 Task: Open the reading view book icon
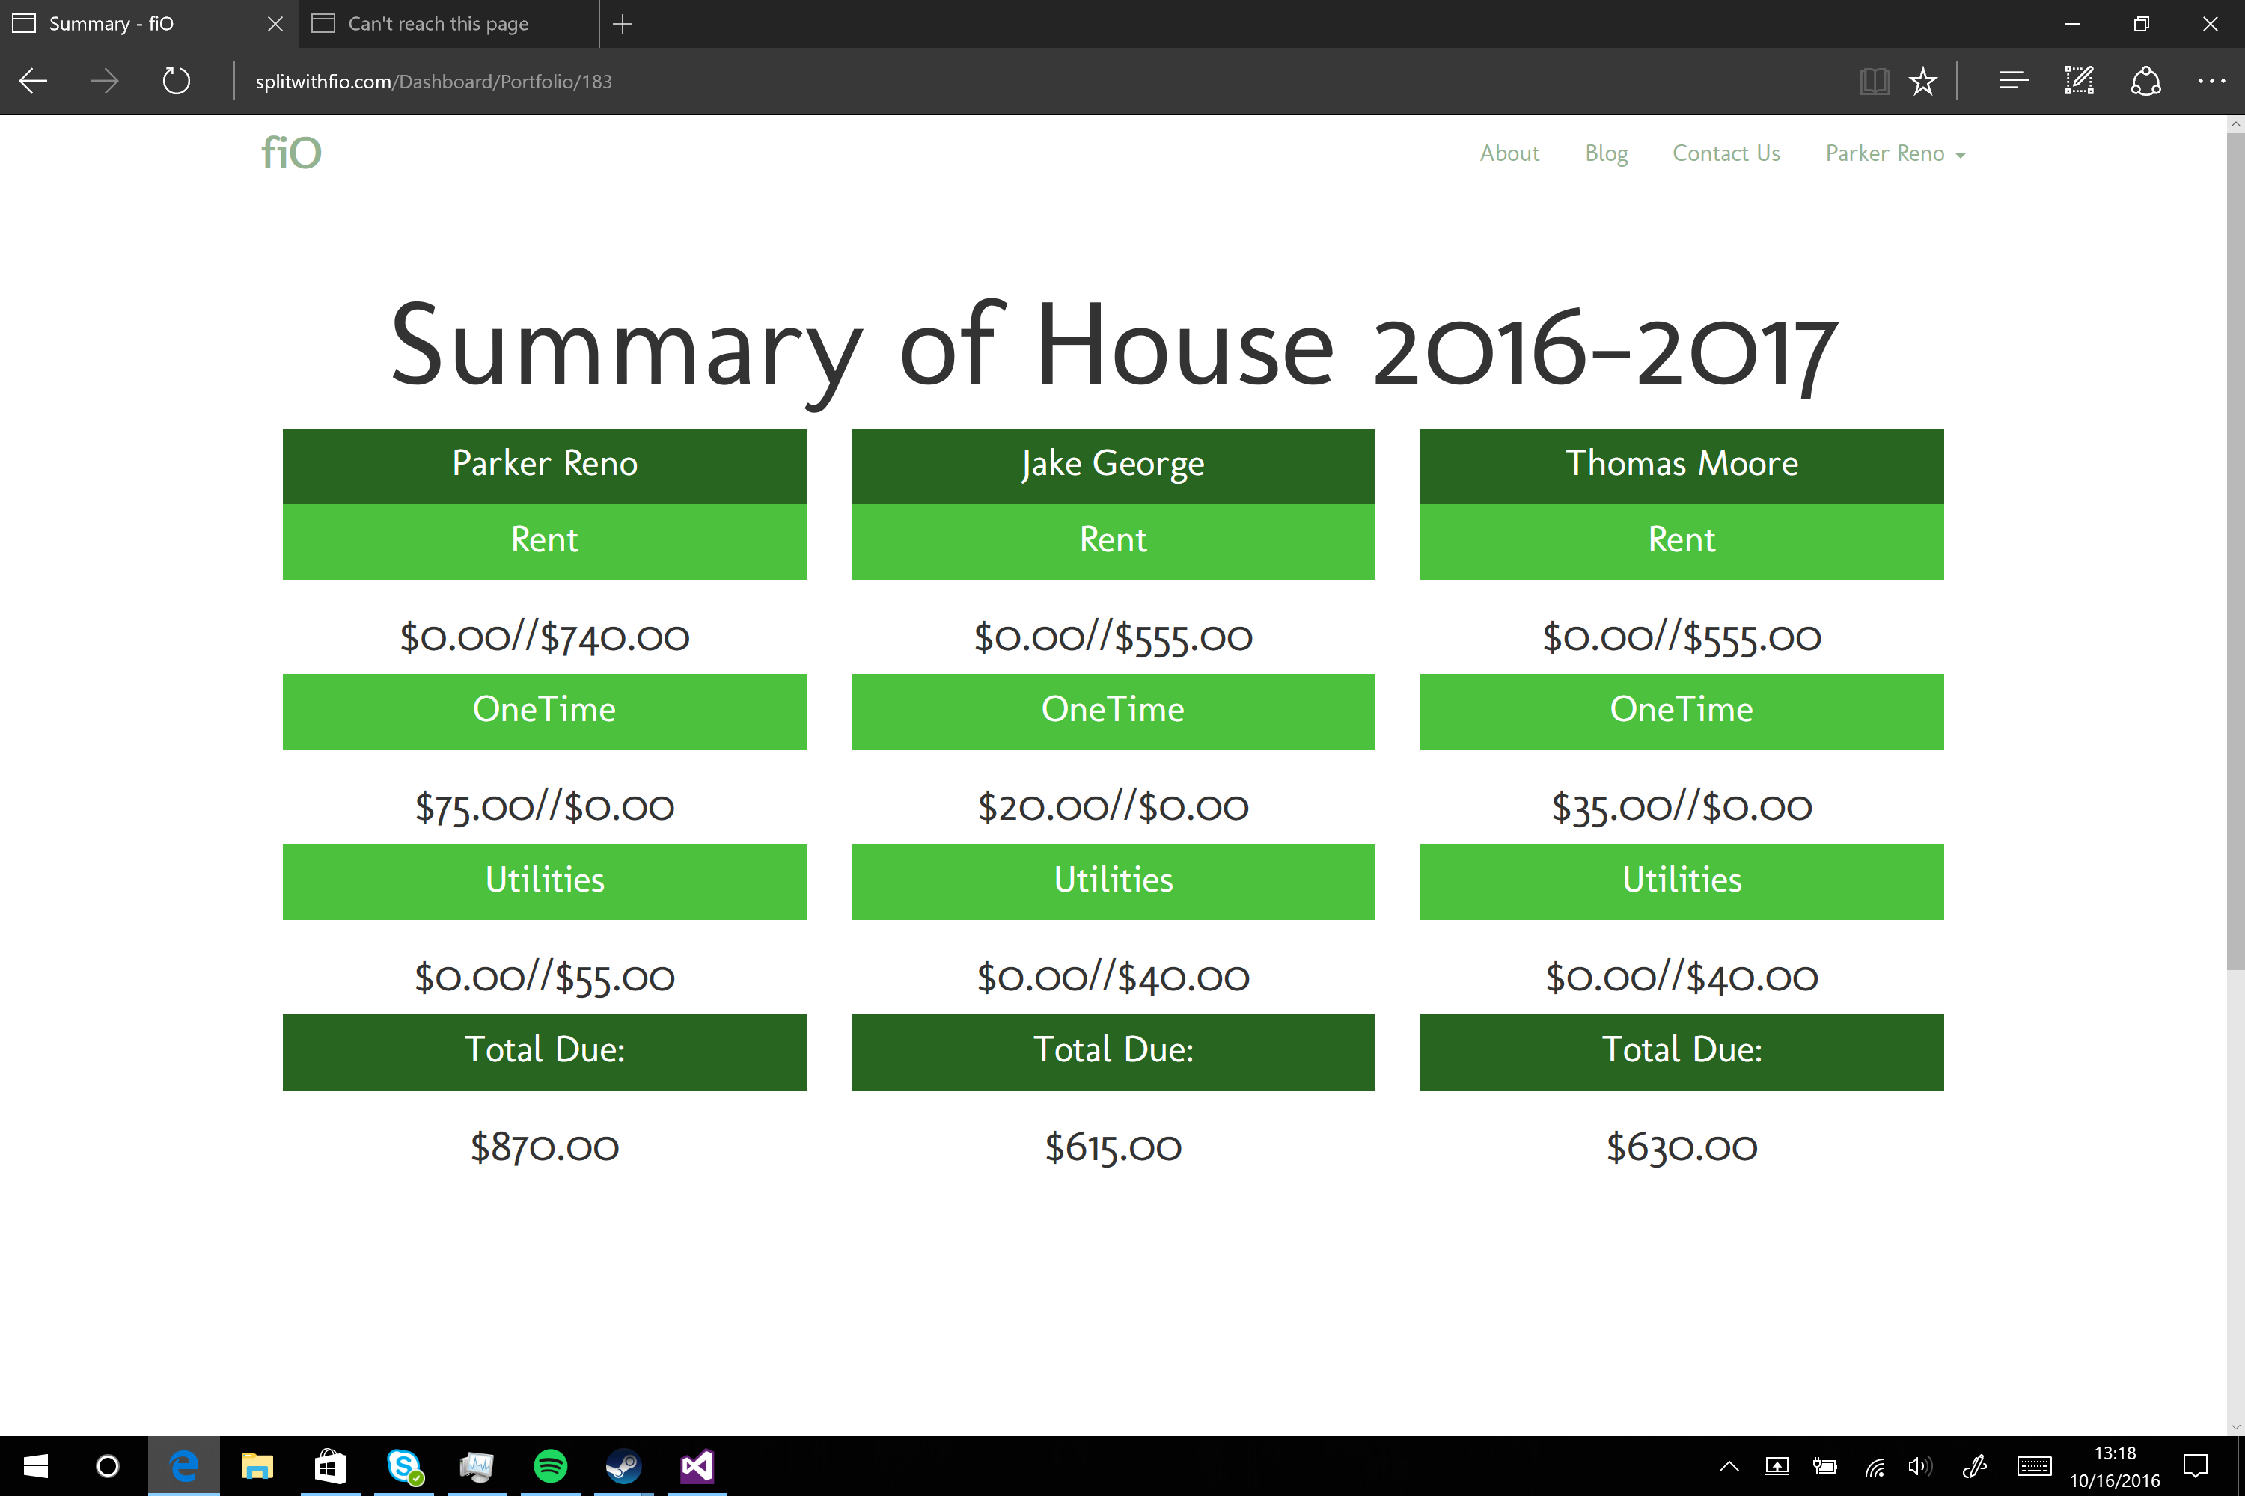tap(1874, 81)
